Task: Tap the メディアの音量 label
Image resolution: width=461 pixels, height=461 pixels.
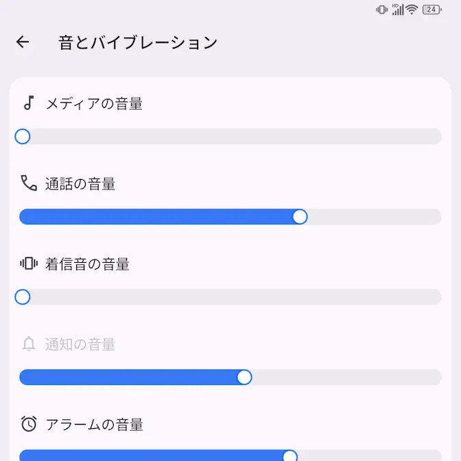Action: coord(94,104)
